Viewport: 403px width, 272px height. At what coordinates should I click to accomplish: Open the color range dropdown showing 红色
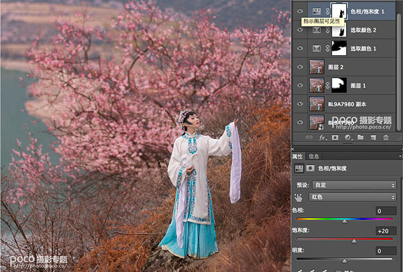pyautogui.click(x=352, y=197)
